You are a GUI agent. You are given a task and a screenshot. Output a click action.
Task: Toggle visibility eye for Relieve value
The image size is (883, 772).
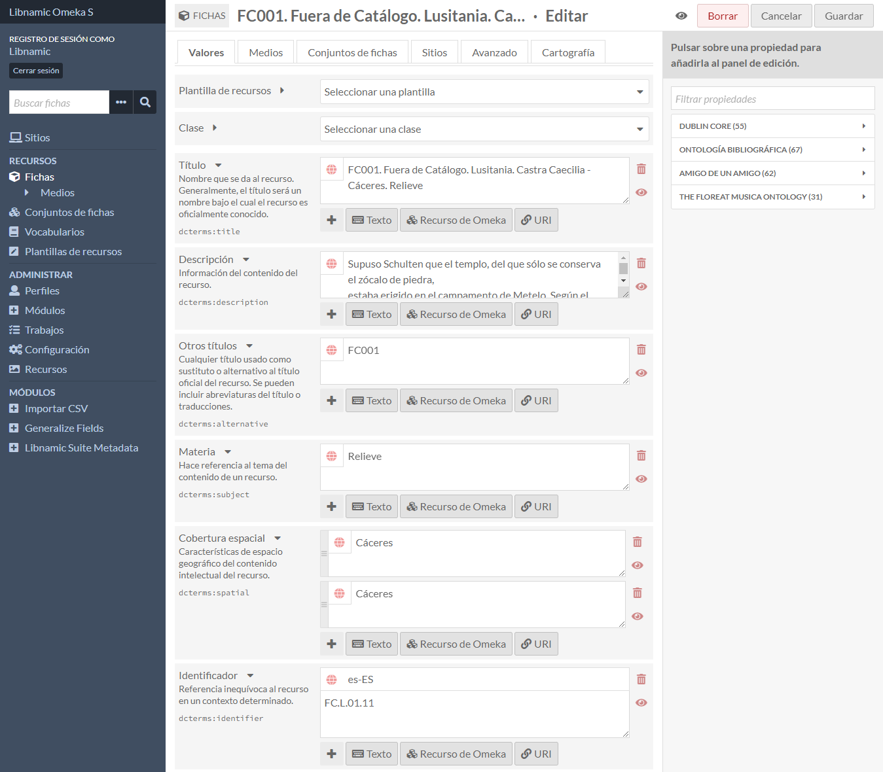tap(641, 479)
